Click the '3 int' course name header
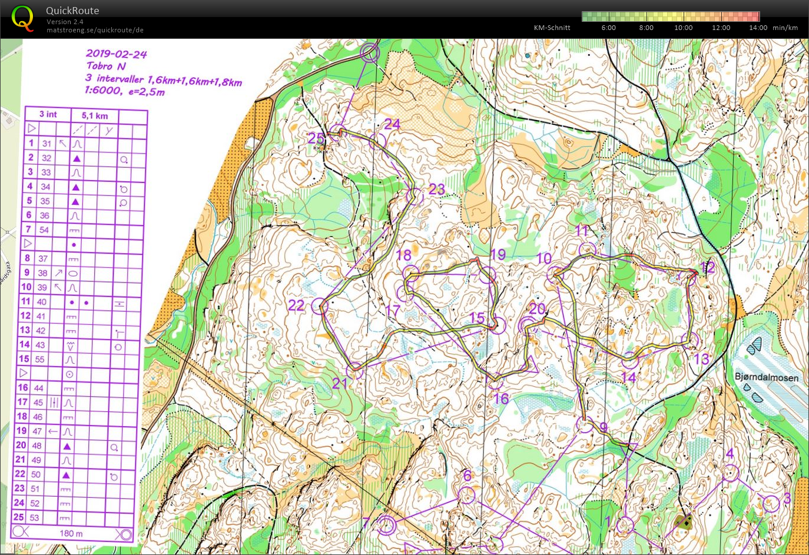Image resolution: width=809 pixels, height=555 pixels. click(48, 114)
